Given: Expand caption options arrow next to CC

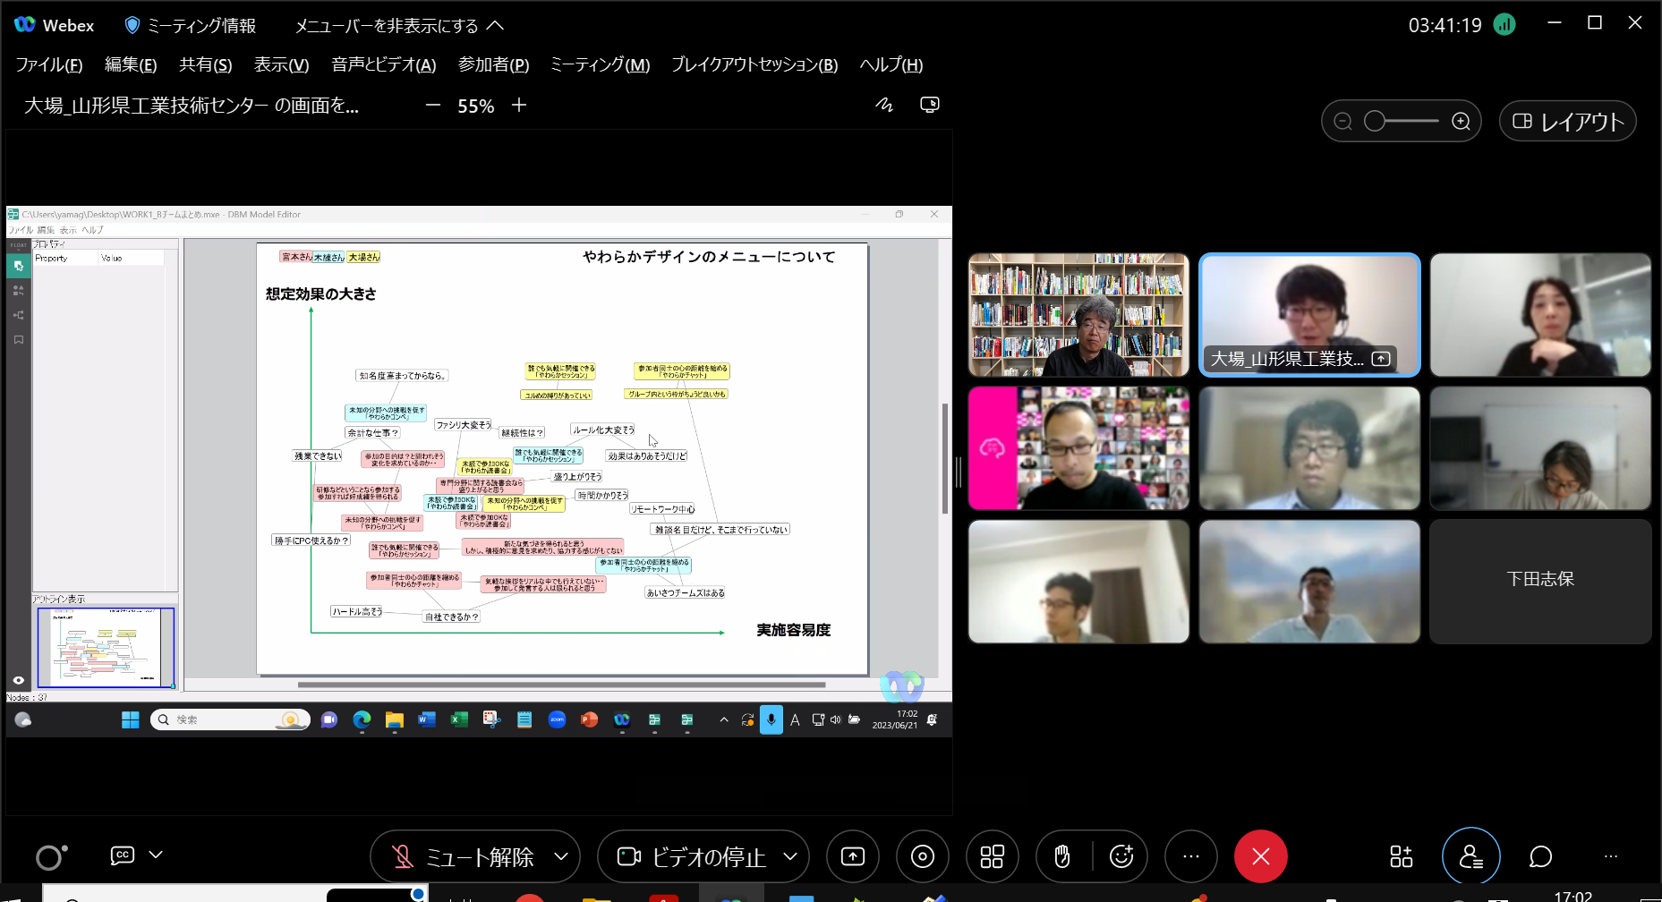Looking at the screenshot, I should click(156, 855).
